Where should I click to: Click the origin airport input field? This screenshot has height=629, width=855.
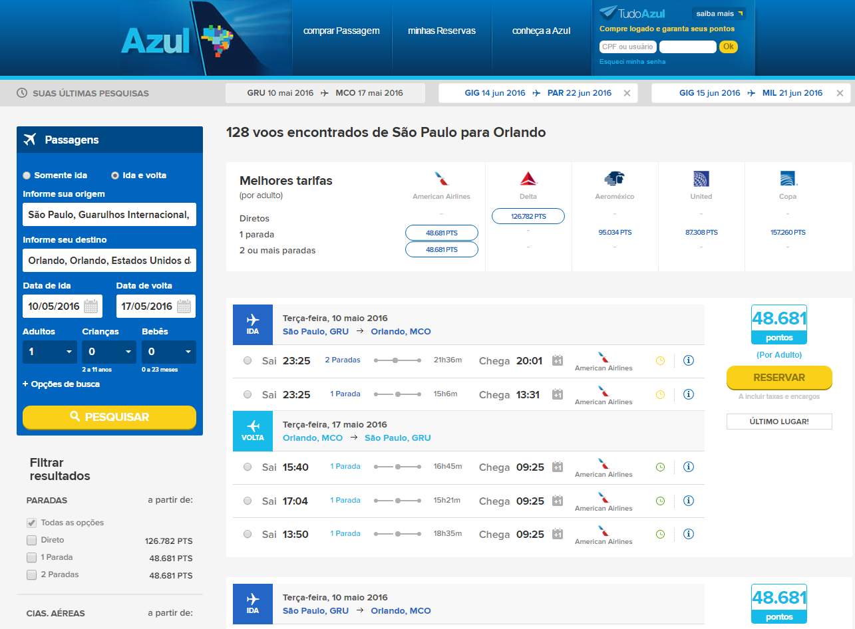click(109, 215)
